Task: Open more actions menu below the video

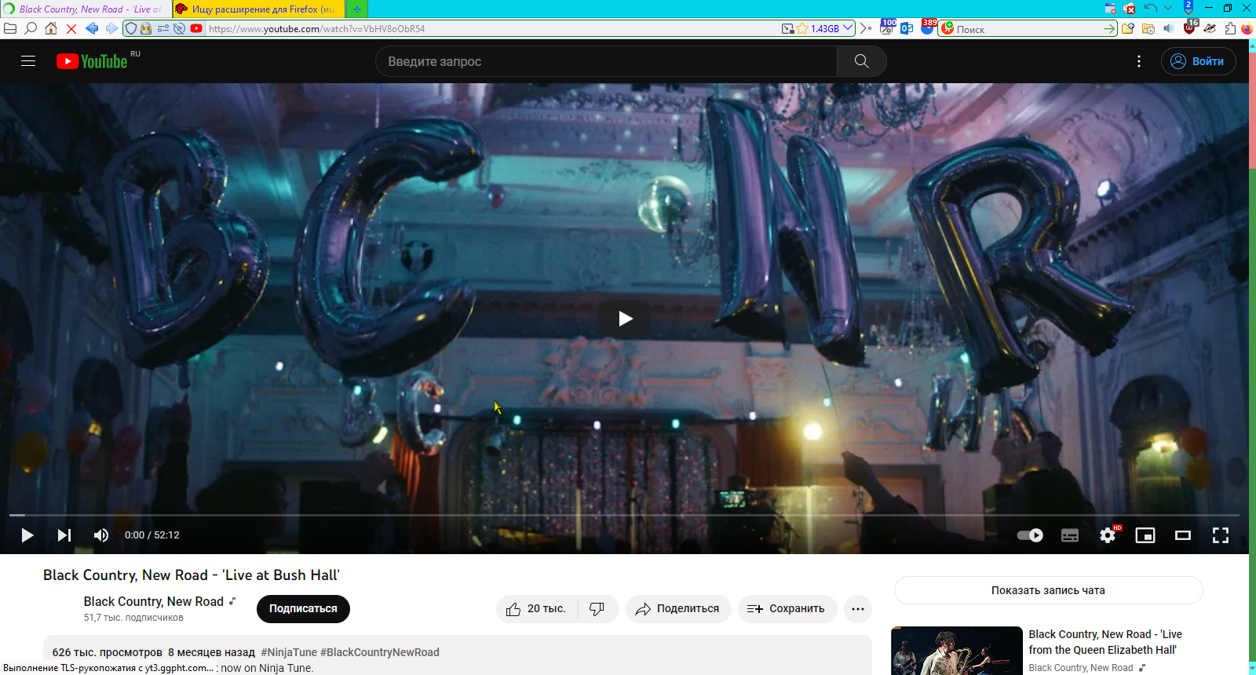Action: click(858, 609)
